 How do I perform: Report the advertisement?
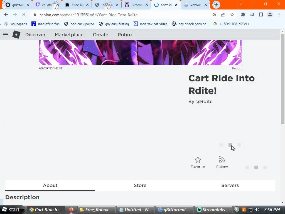click(237, 68)
